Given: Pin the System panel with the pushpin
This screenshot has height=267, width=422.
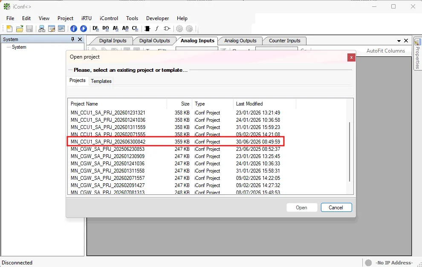Looking at the screenshot, I should 72,39.
